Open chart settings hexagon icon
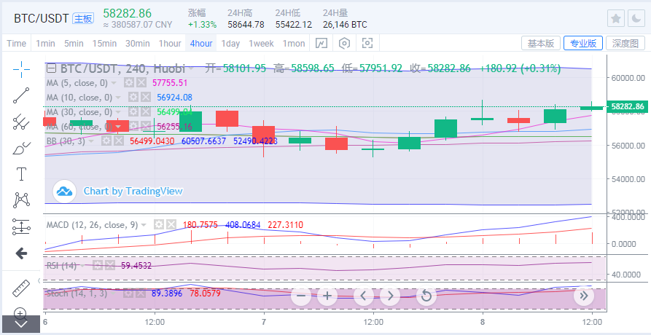The width and height of the screenshot is (651, 335). point(345,44)
